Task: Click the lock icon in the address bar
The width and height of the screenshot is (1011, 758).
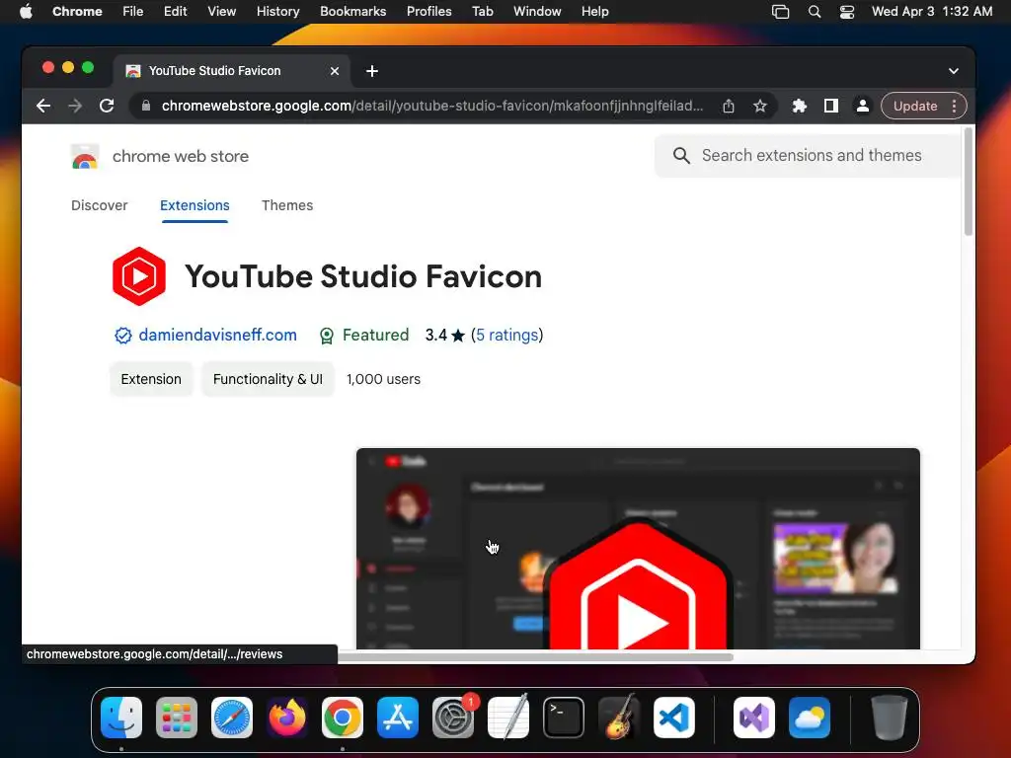Action: pyautogui.click(x=146, y=106)
